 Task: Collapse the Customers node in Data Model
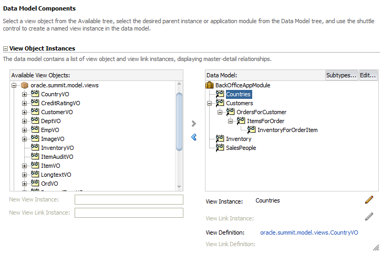tap(209, 104)
